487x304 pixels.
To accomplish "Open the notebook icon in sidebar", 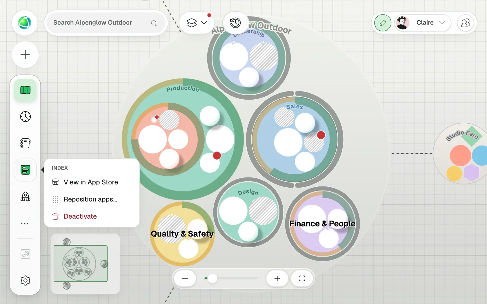I will [x=26, y=143].
